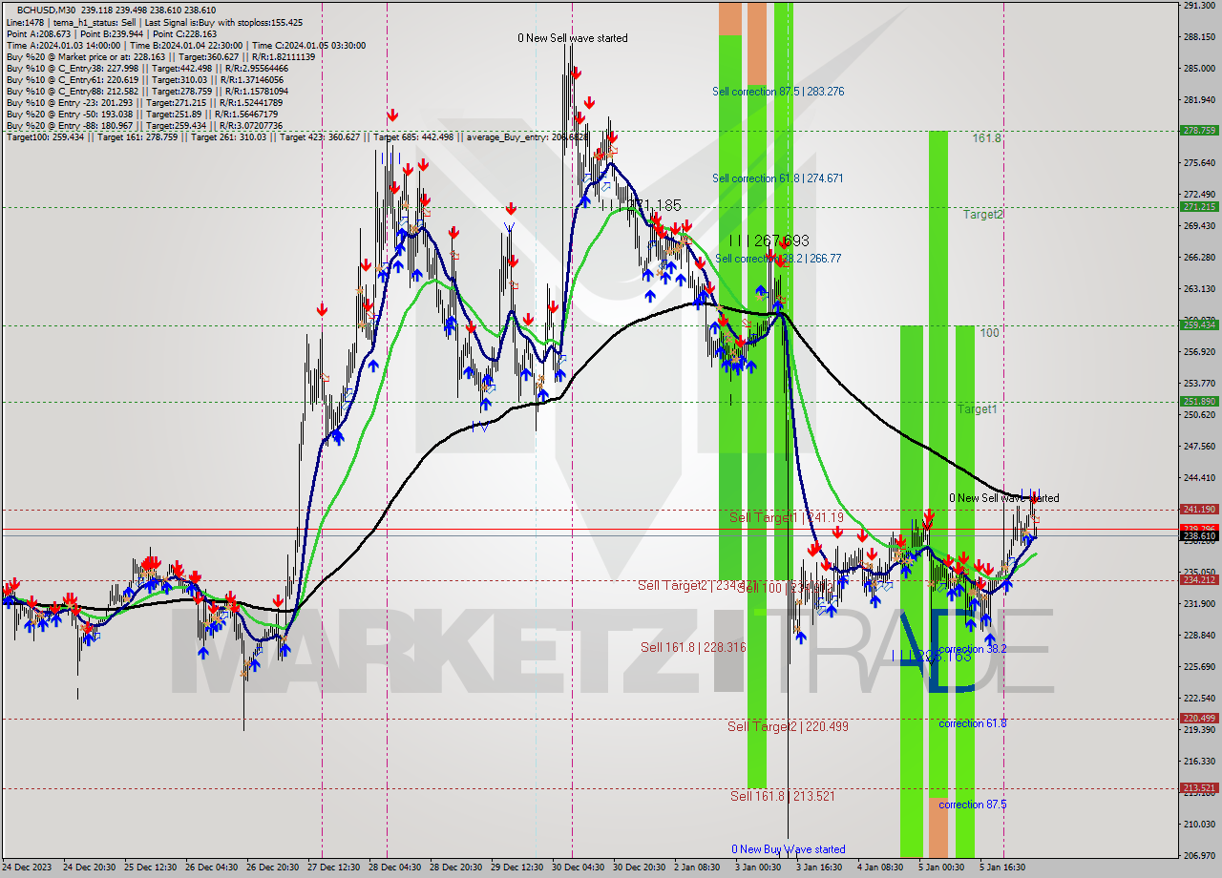The height and width of the screenshot is (878, 1222).
Task: Click the '267.693' wave price annotation
Action: click(781, 240)
